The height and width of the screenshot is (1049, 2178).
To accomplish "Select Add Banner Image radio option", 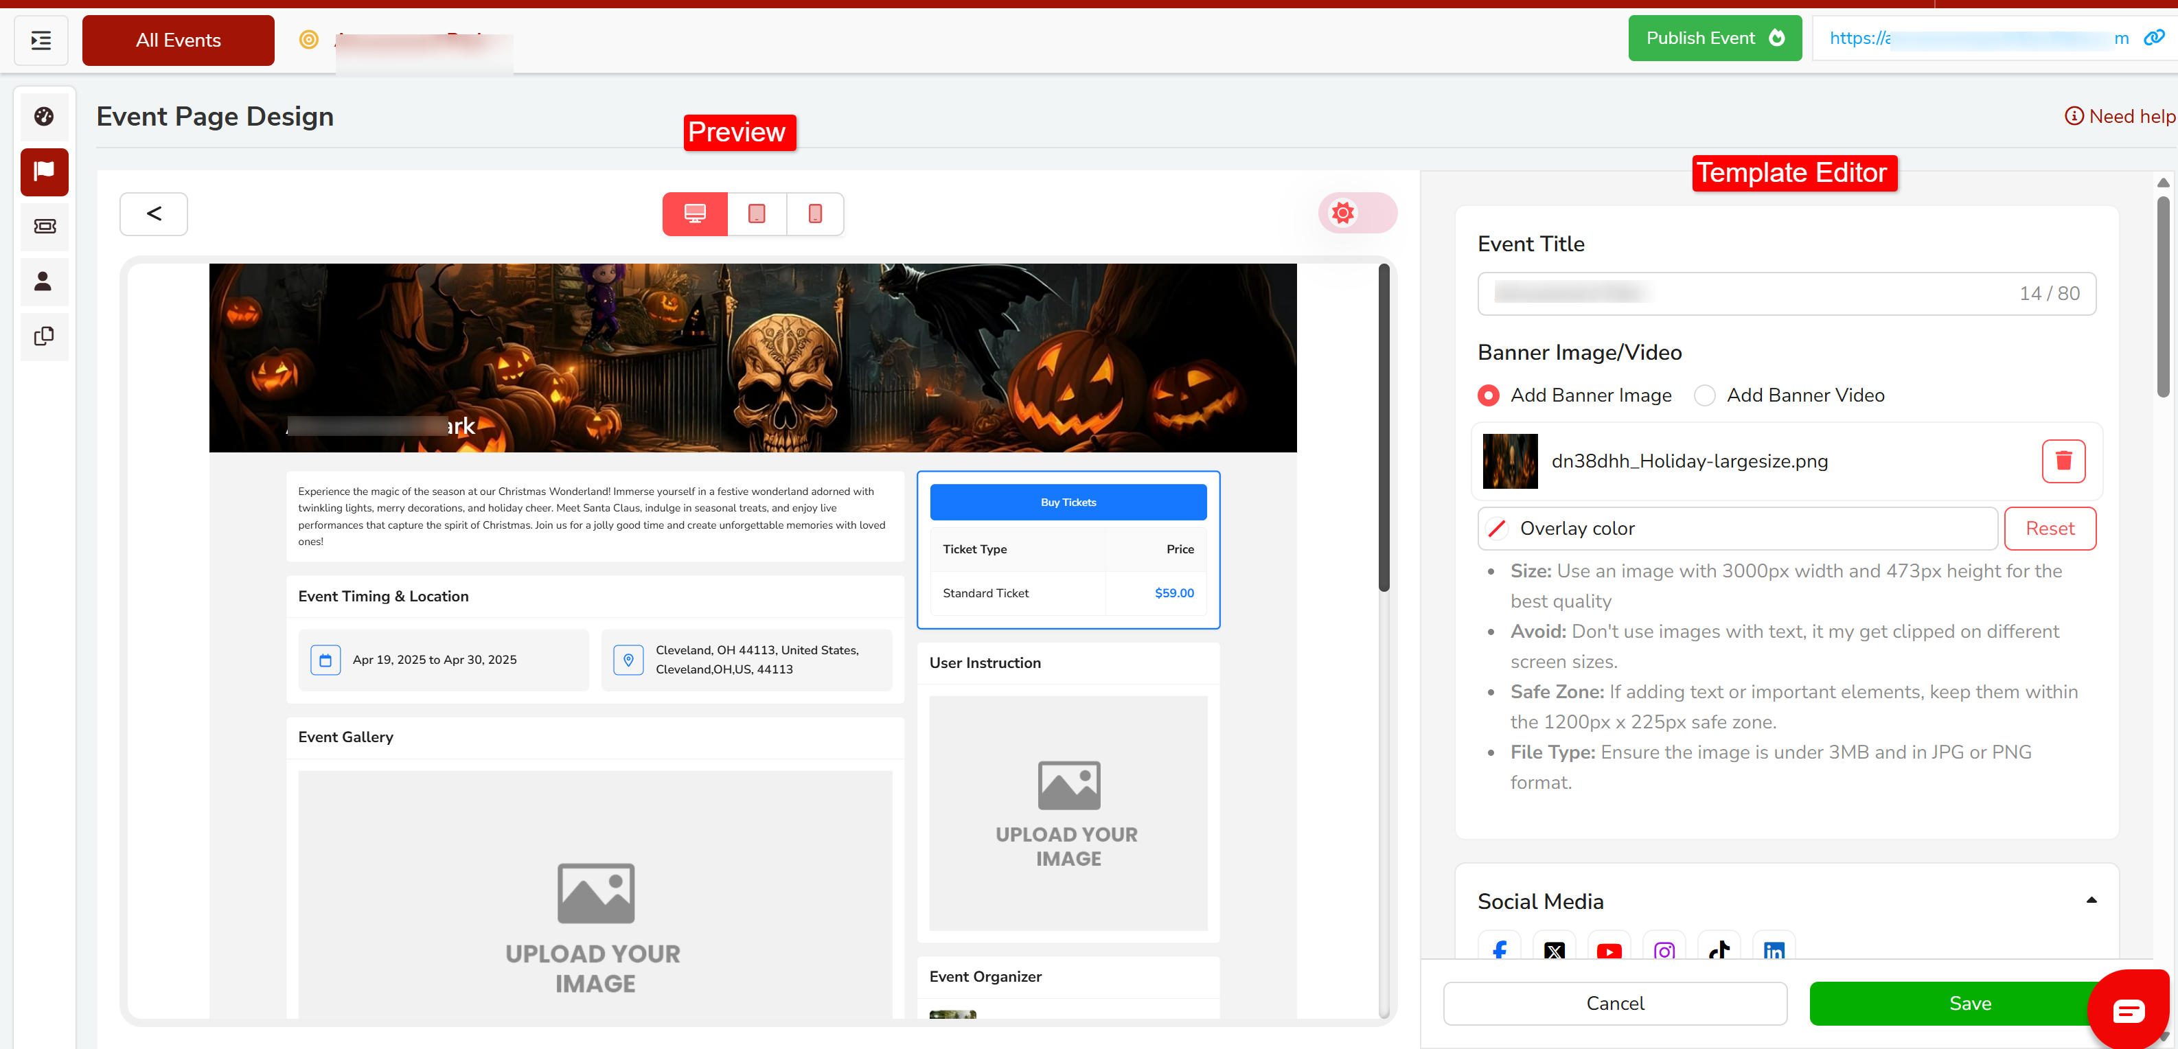I will point(1489,395).
